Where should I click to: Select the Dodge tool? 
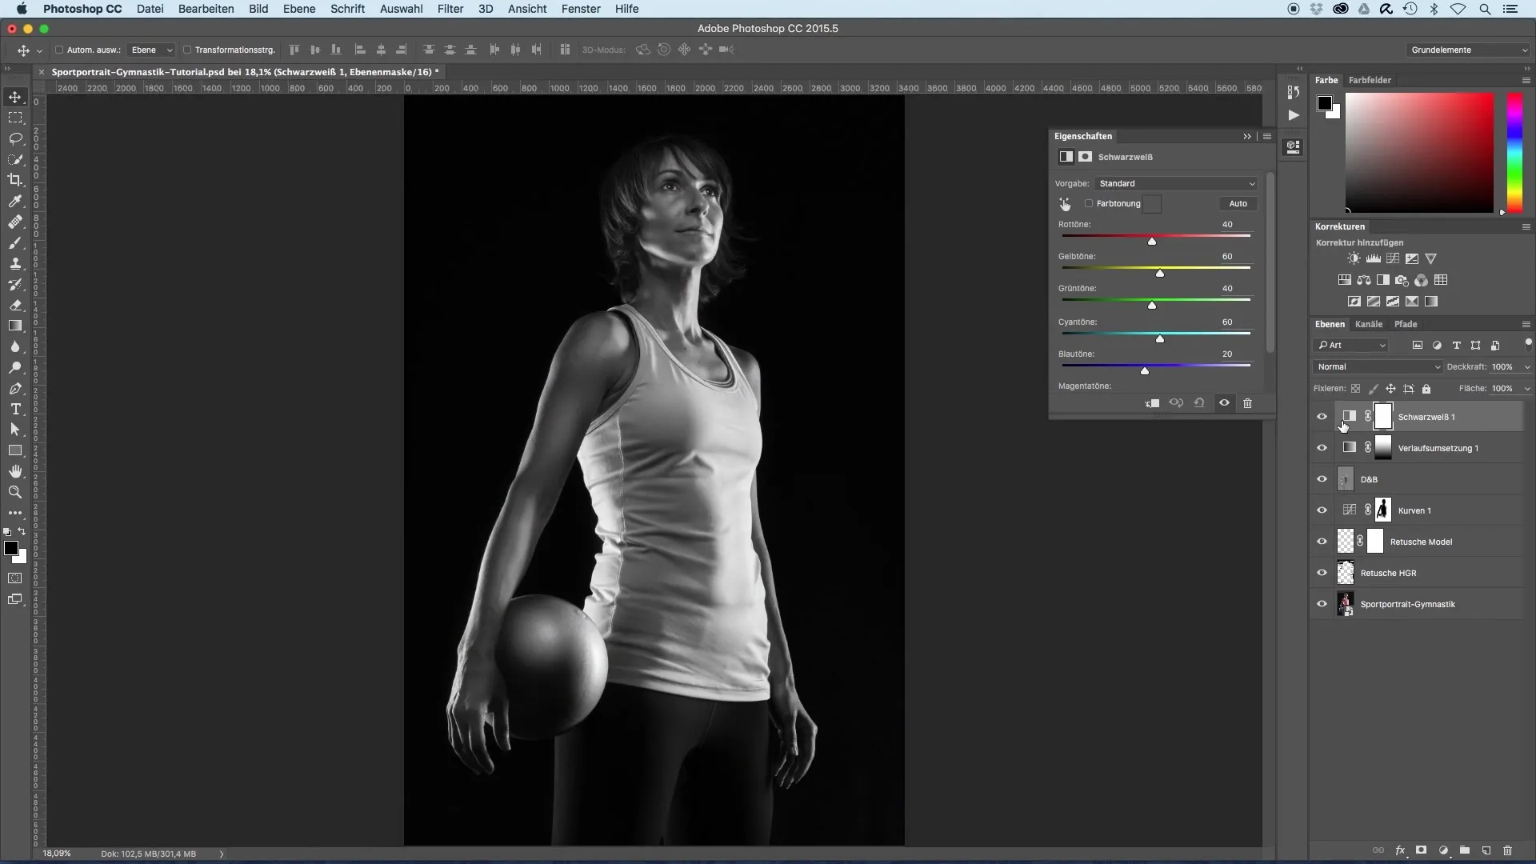coord(15,367)
